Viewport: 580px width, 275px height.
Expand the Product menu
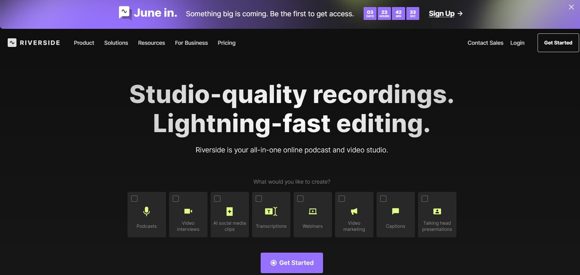[84, 43]
